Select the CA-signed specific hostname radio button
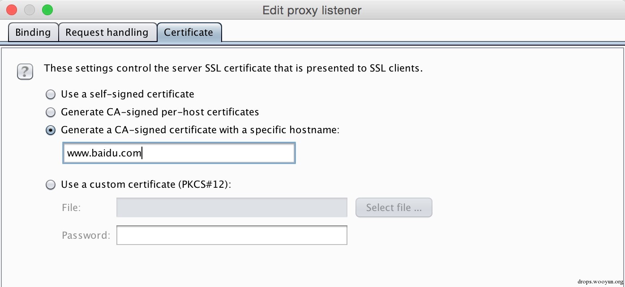 pyautogui.click(x=51, y=130)
